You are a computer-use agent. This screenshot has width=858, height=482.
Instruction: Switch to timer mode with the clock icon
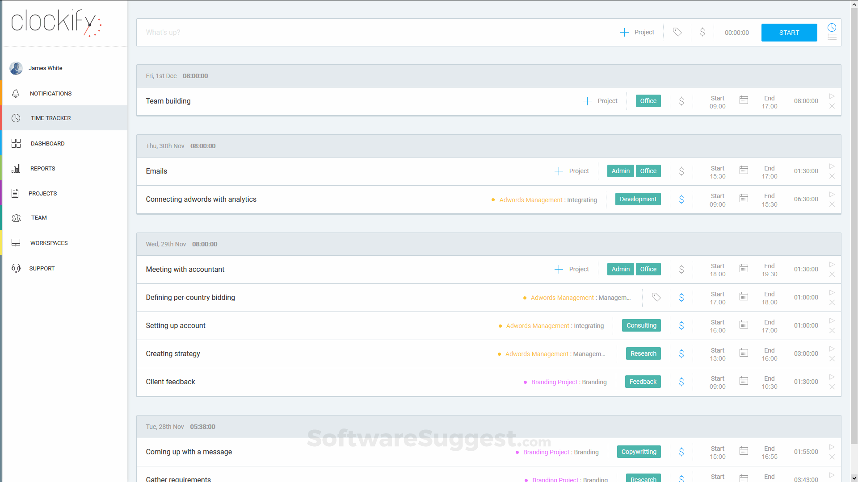(832, 27)
